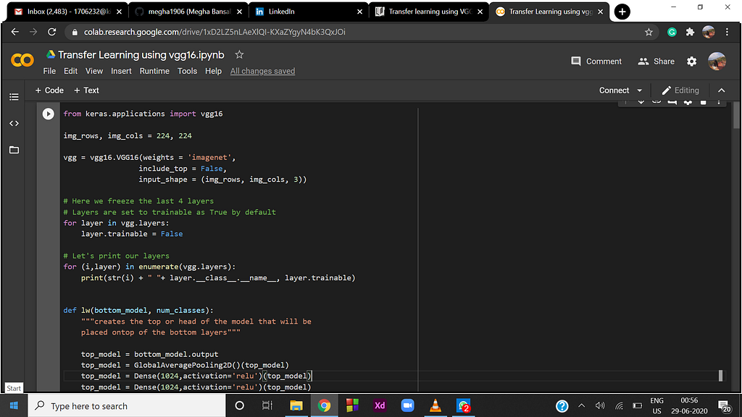Open the Runtime menu
742x417 pixels.
[x=154, y=71]
